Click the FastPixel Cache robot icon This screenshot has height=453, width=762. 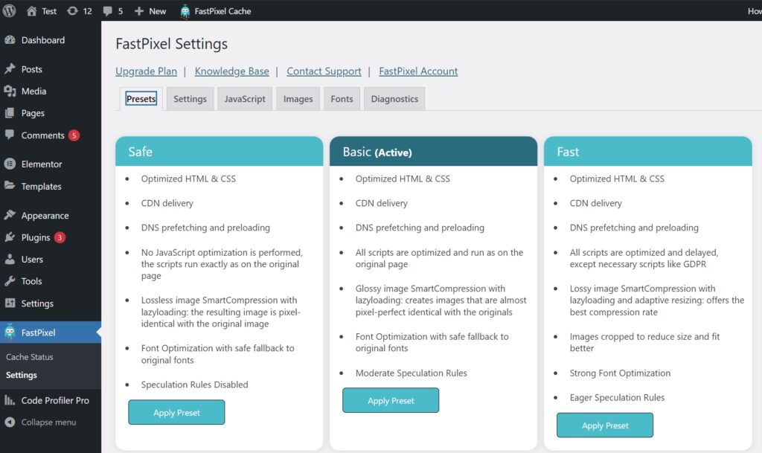[185, 11]
